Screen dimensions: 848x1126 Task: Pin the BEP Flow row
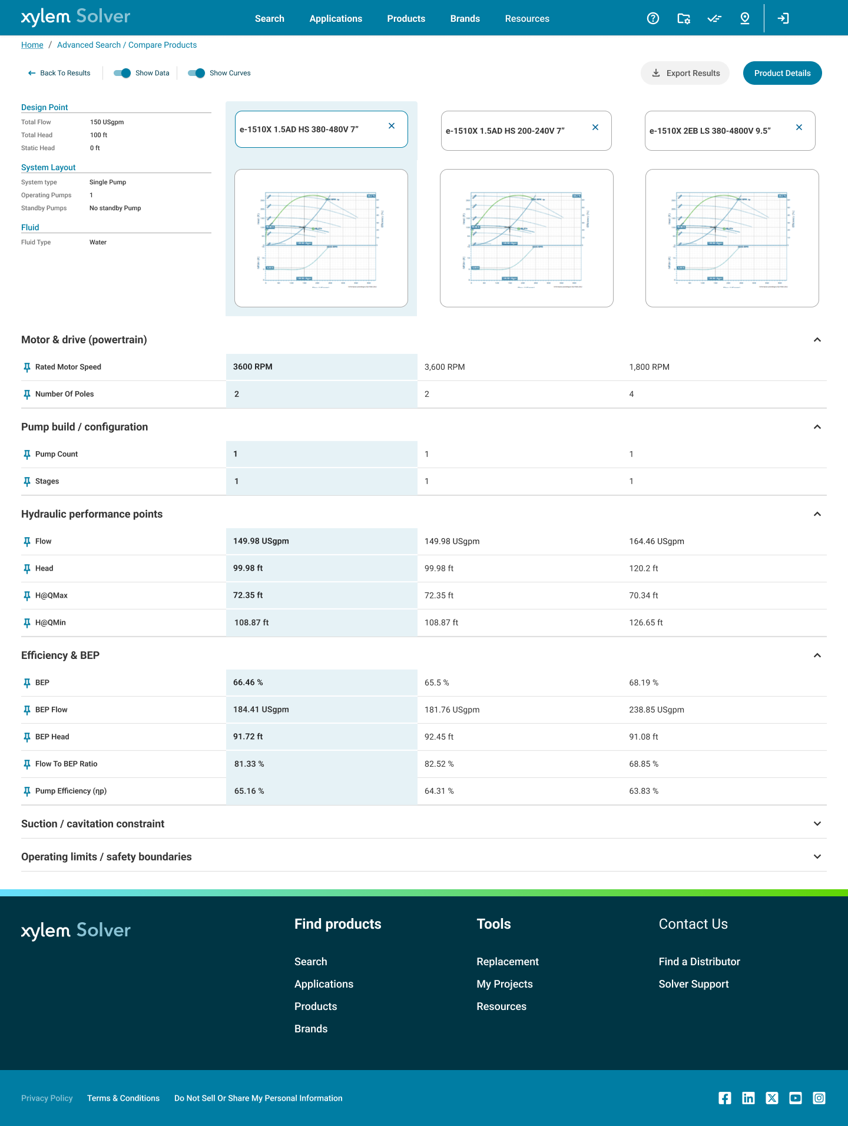pos(26,710)
